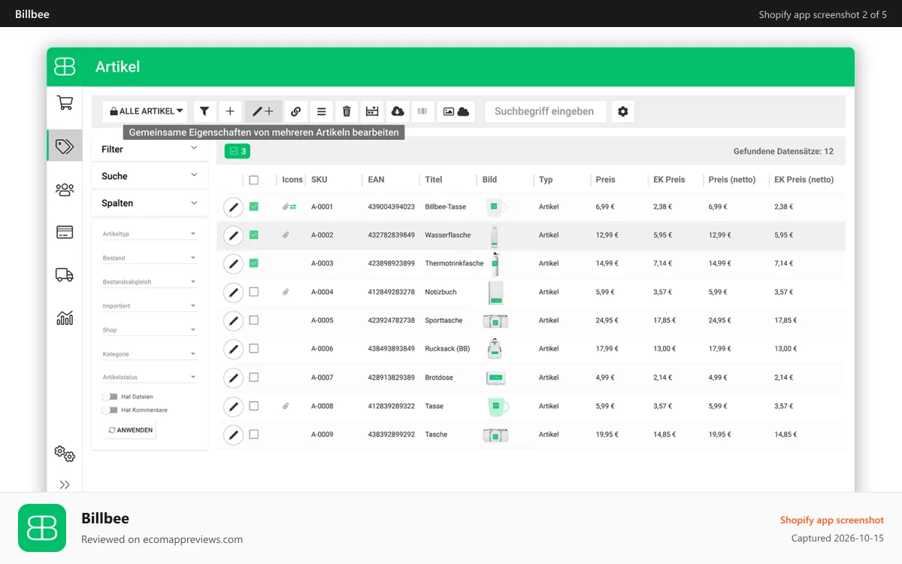902x564 pixels.
Task: Open the shipping truck icon
Action: [x=65, y=275]
